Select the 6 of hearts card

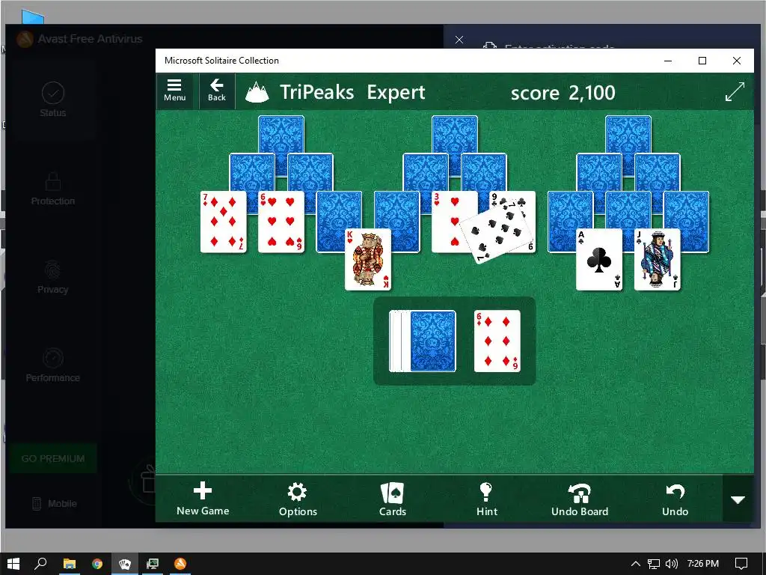point(281,222)
